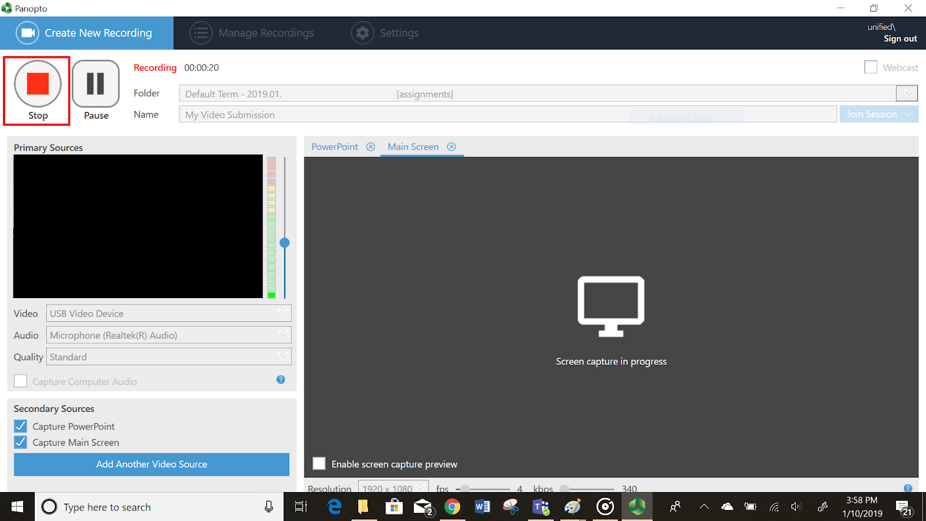926x521 pixels.
Task: Expand the Folder dropdown arrow
Action: (907, 93)
